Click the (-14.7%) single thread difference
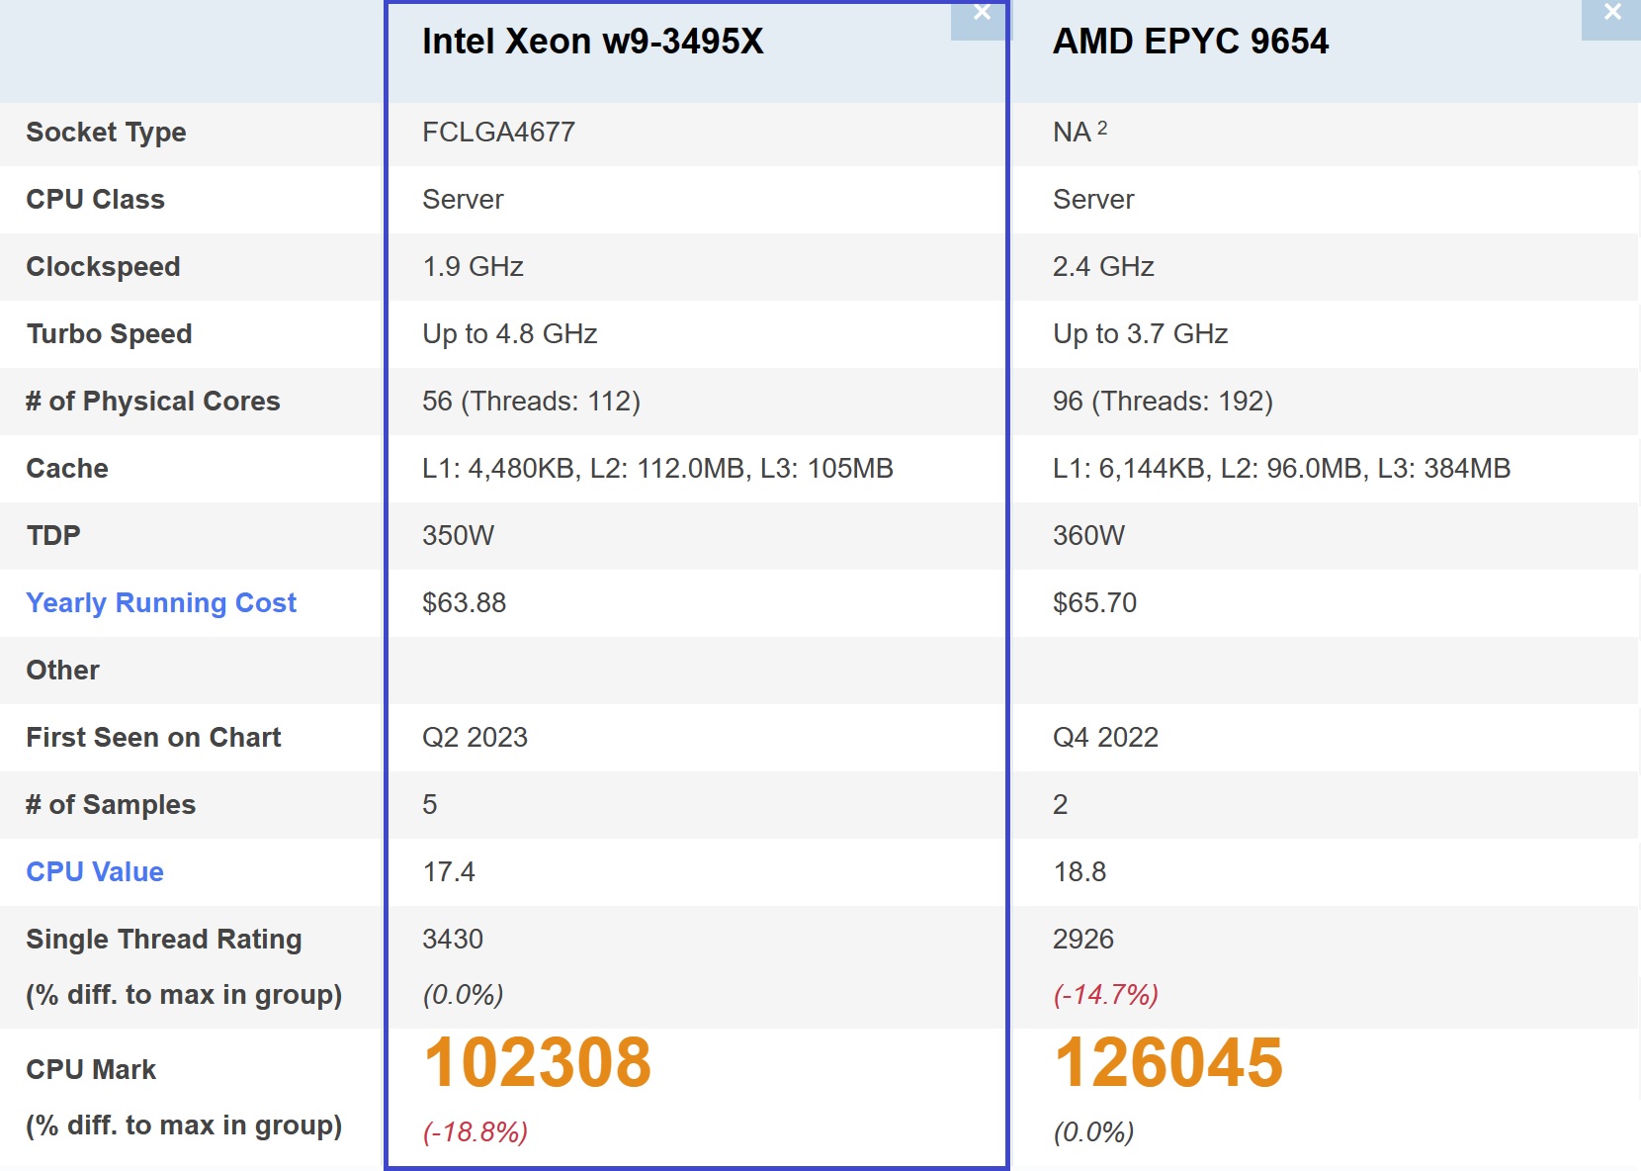This screenshot has width=1641, height=1171. [1105, 994]
